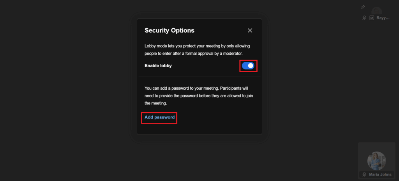Select Rayy's faded avatar circle

376,11
